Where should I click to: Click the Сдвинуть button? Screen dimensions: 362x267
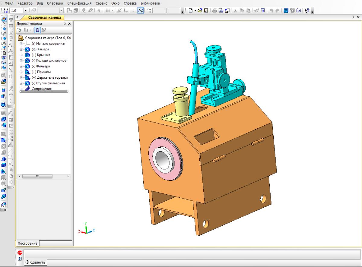point(36,262)
